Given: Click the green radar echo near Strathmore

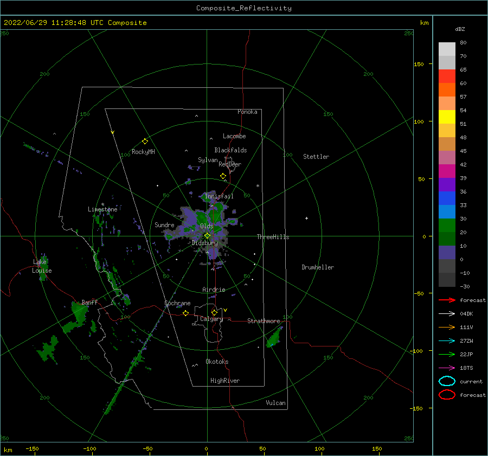Looking at the screenshot, I should point(274,338).
